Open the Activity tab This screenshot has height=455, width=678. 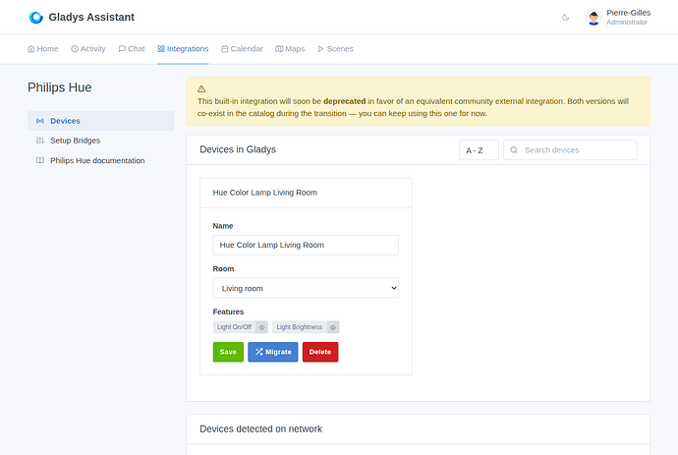coord(88,49)
